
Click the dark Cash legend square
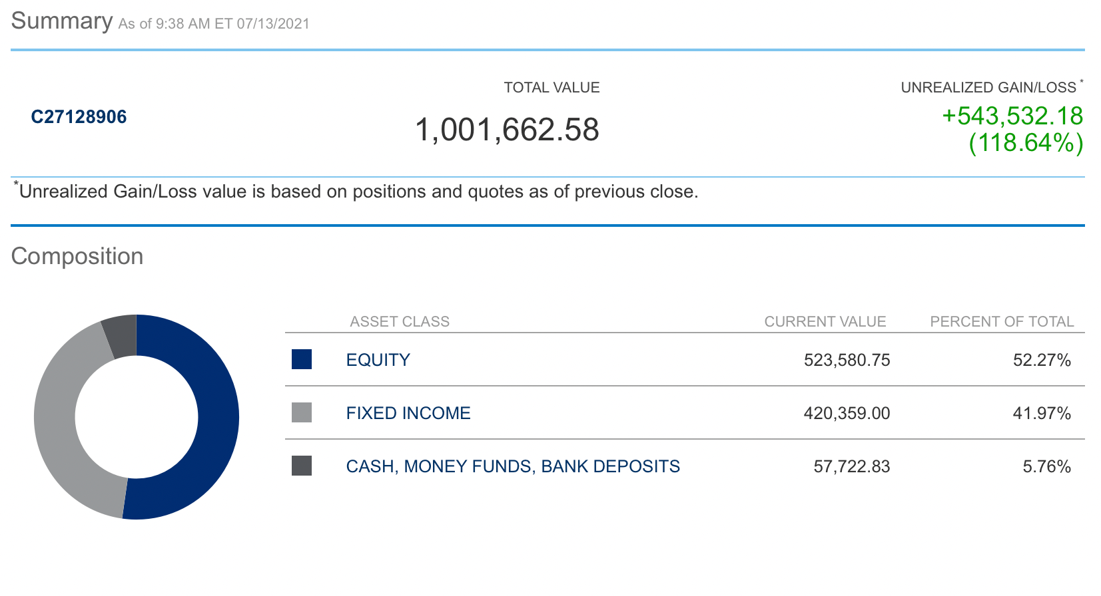(x=301, y=466)
